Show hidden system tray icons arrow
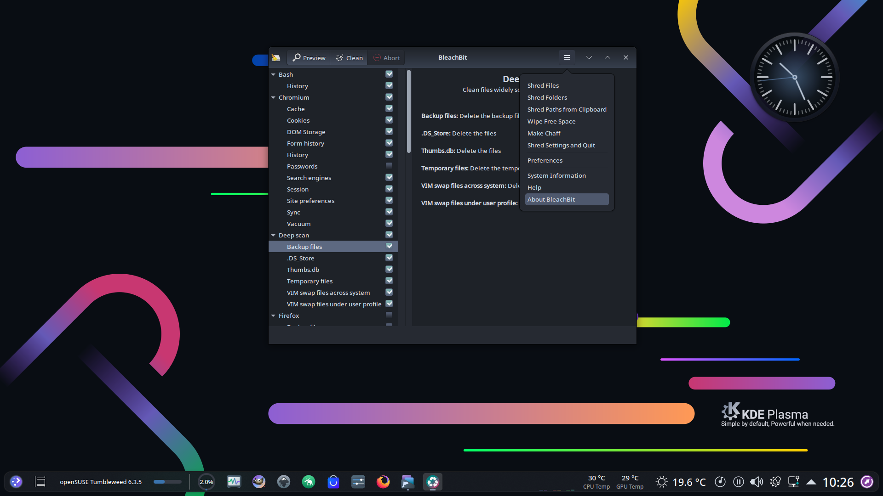This screenshot has width=883, height=496. pyautogui.click(x=811, y=482)
